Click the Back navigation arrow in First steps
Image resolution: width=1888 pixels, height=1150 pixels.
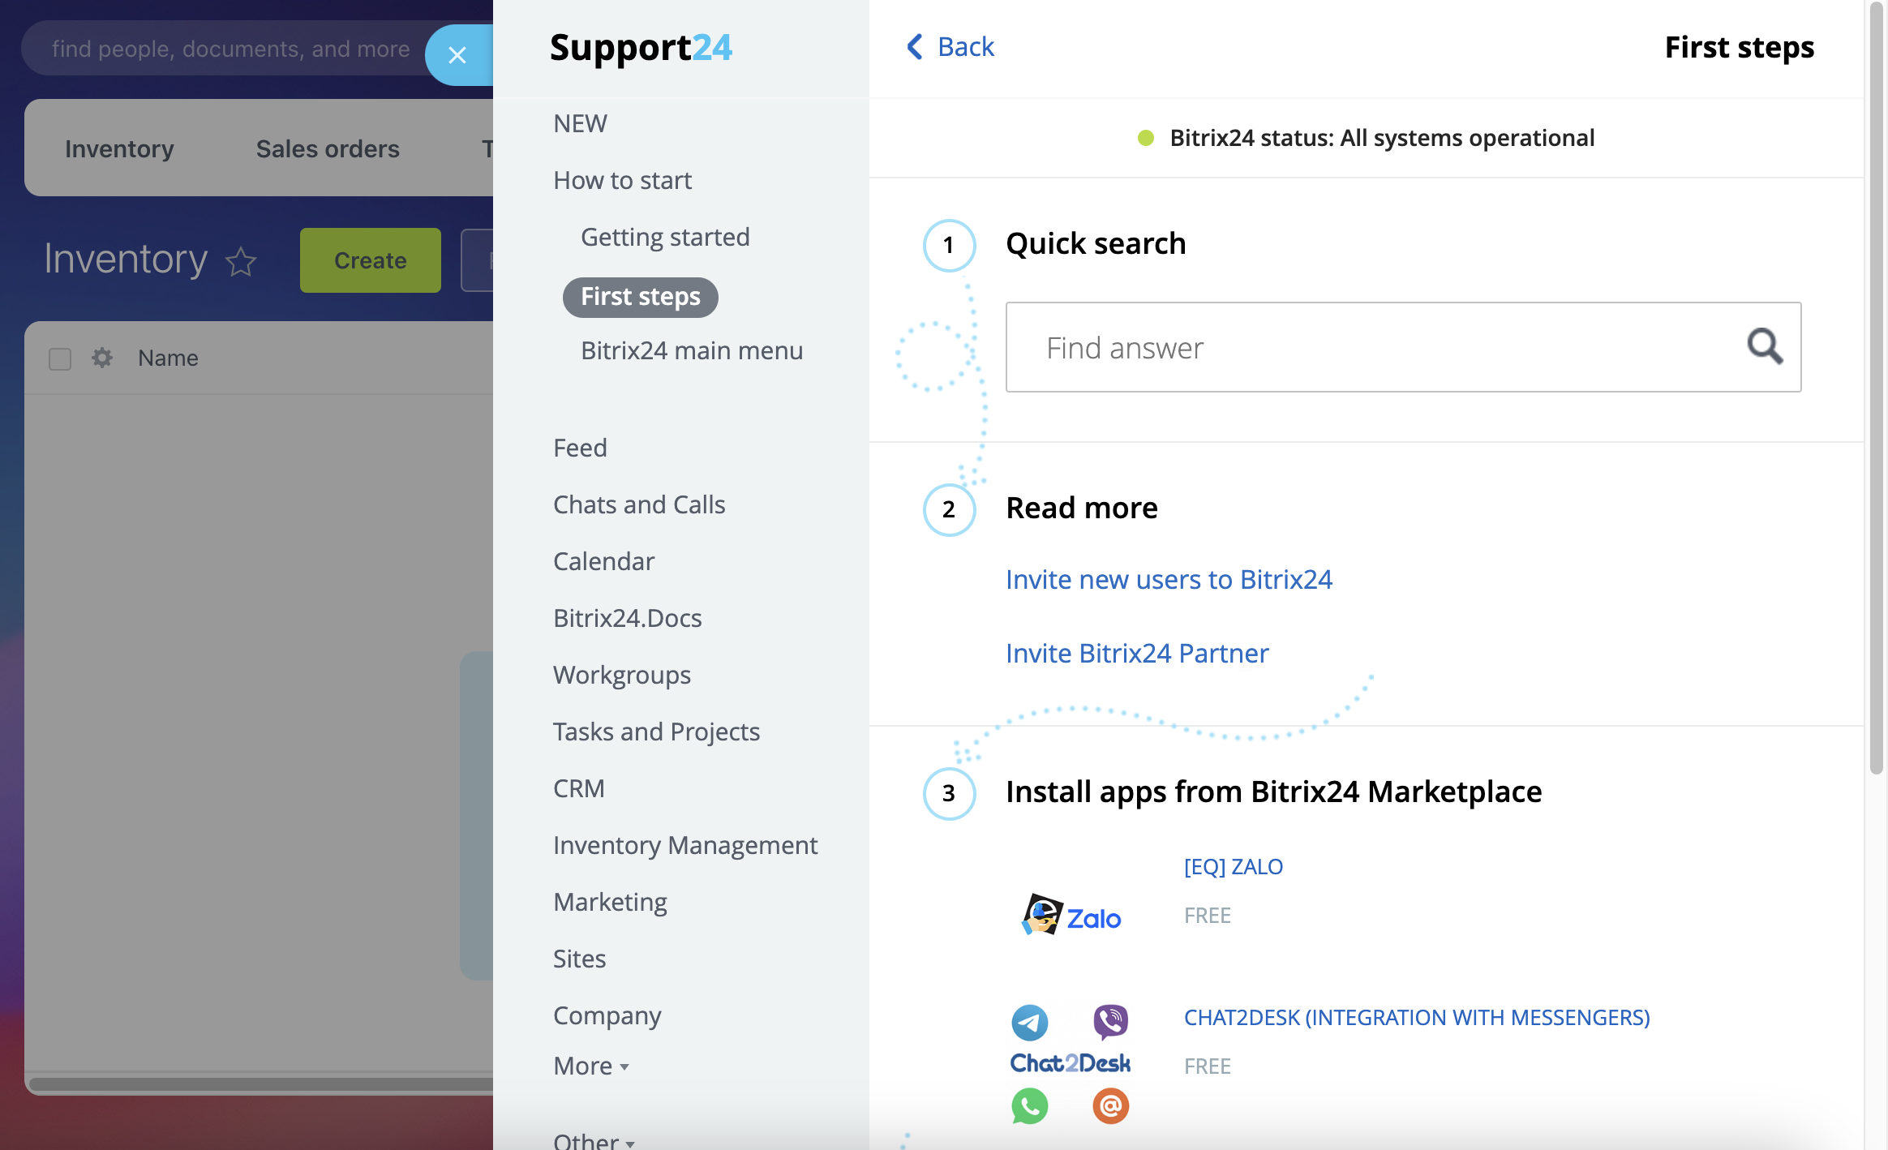[x=915, y=46]
